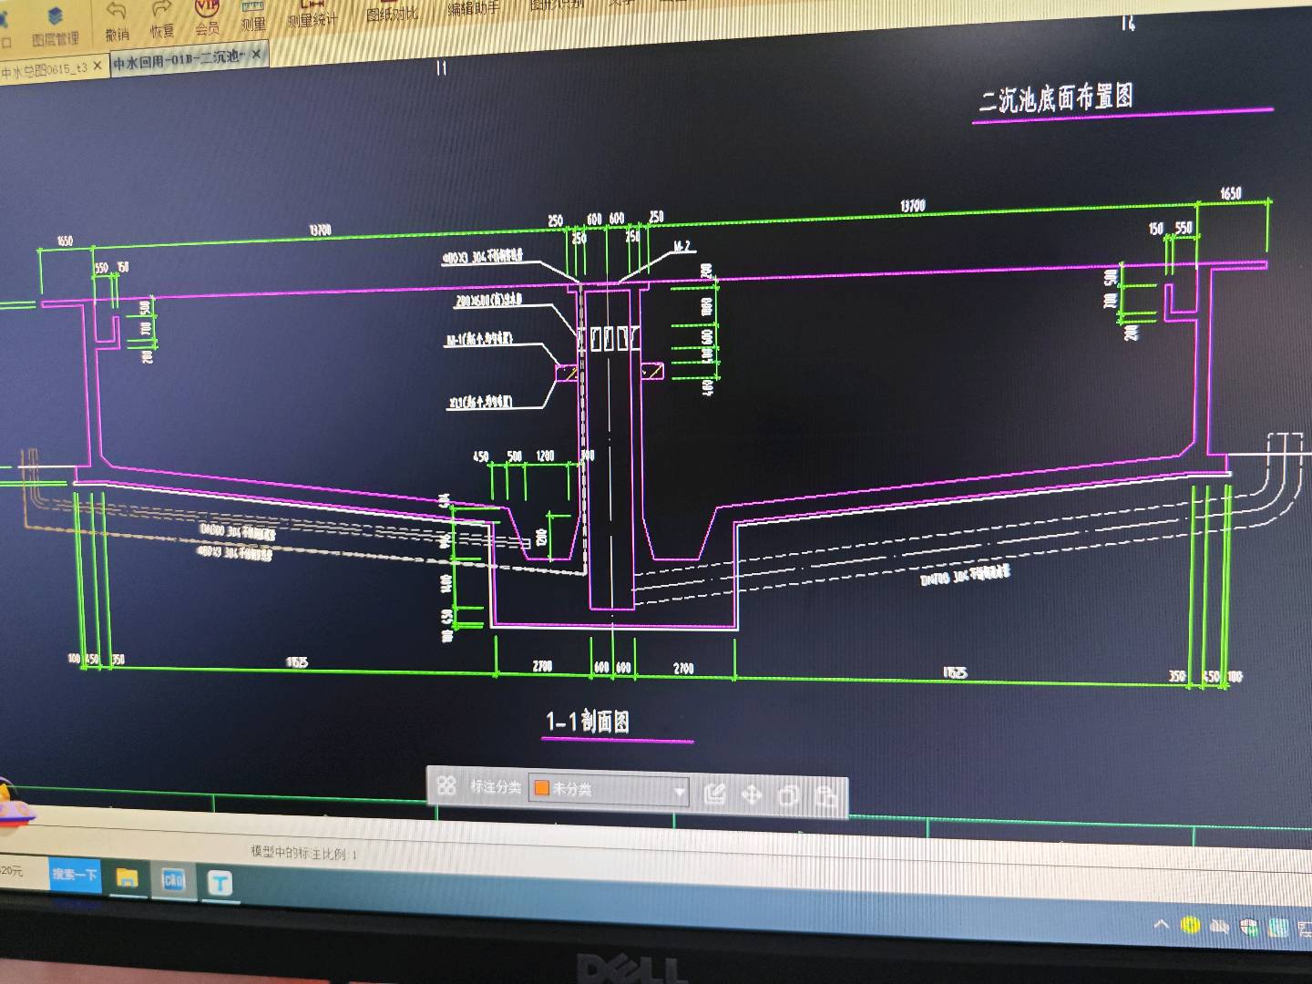
Task: Click the 撤销 undo arrow
Action: [116, 21]
